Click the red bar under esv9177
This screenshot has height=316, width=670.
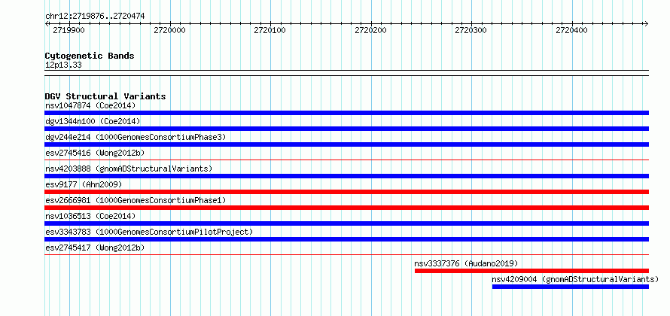(x=346, y=192)
